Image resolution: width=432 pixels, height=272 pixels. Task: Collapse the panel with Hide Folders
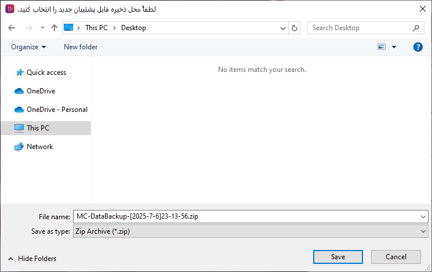tap(32, 259)
